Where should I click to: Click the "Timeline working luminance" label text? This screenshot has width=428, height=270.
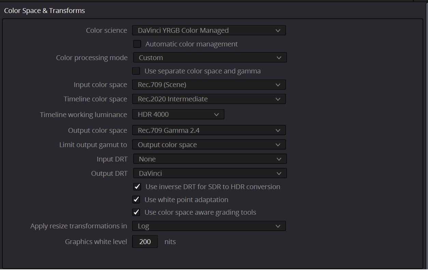tap(84, 115)
